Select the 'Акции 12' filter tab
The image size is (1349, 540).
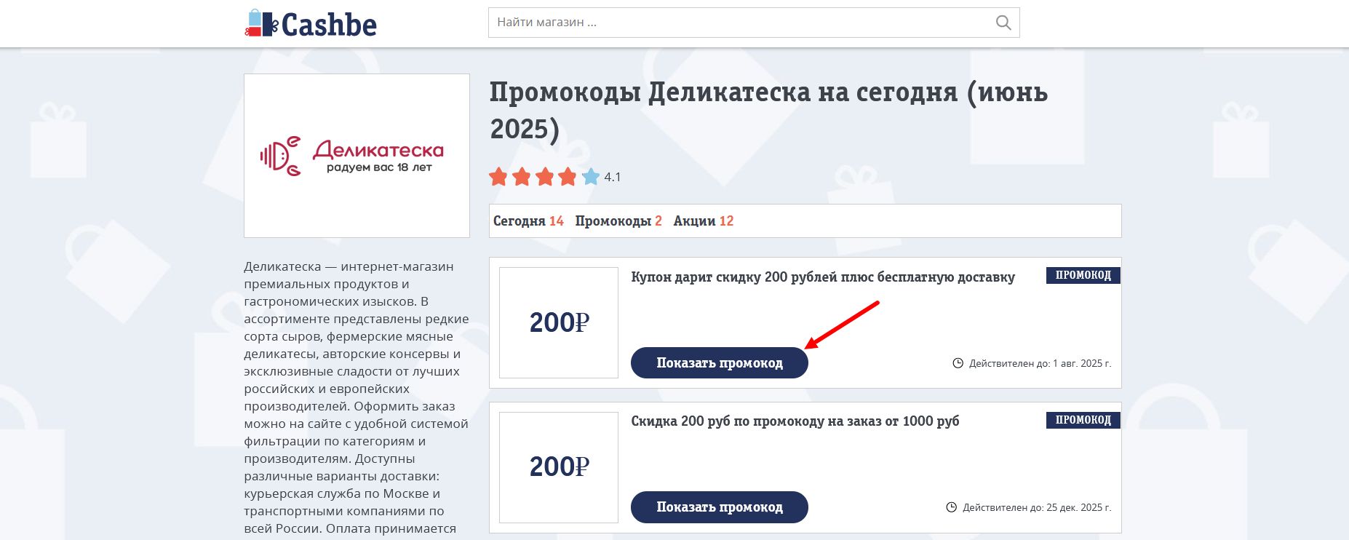coord(704,221)
